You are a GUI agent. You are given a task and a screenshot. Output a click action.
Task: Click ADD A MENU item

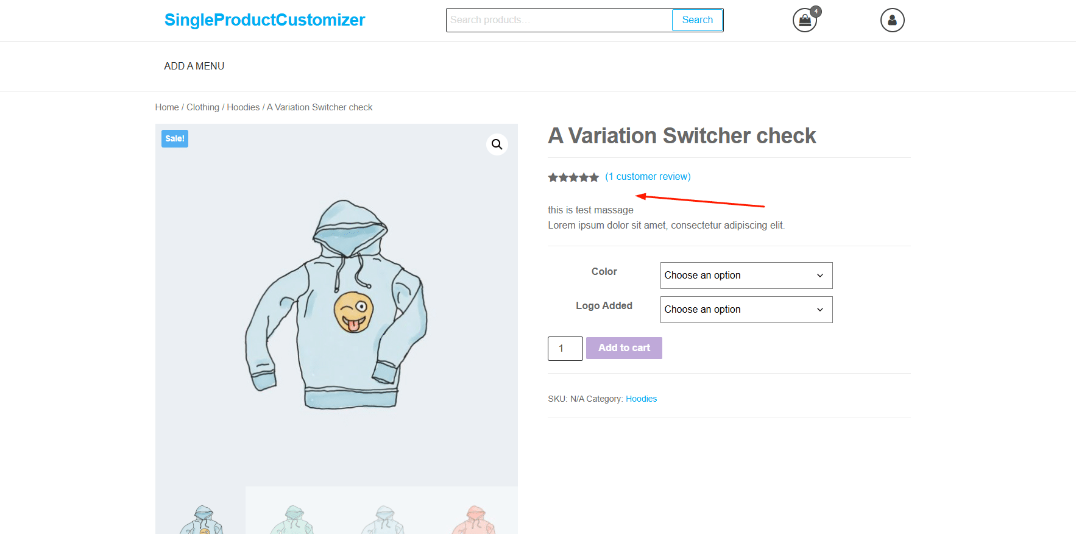(194, 66)
